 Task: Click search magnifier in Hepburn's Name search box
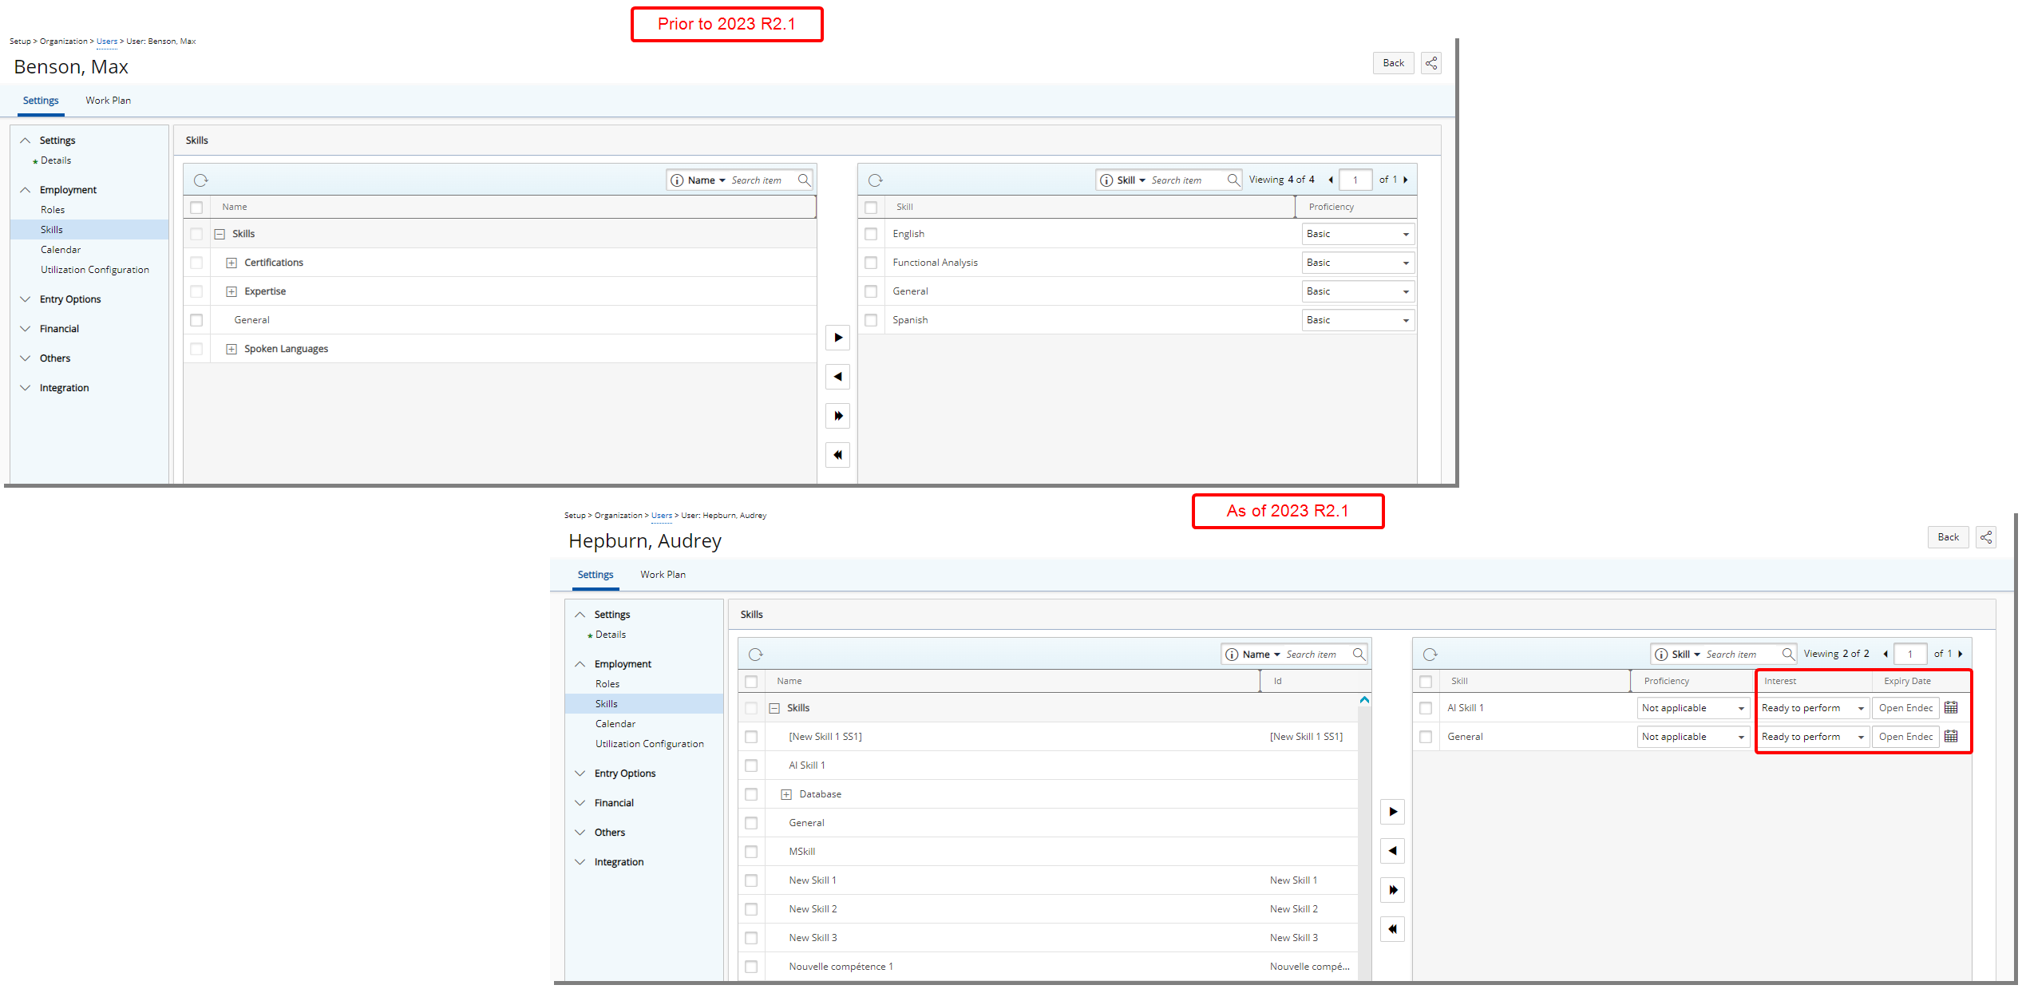pyautogui.click(x=1359, y=655)
